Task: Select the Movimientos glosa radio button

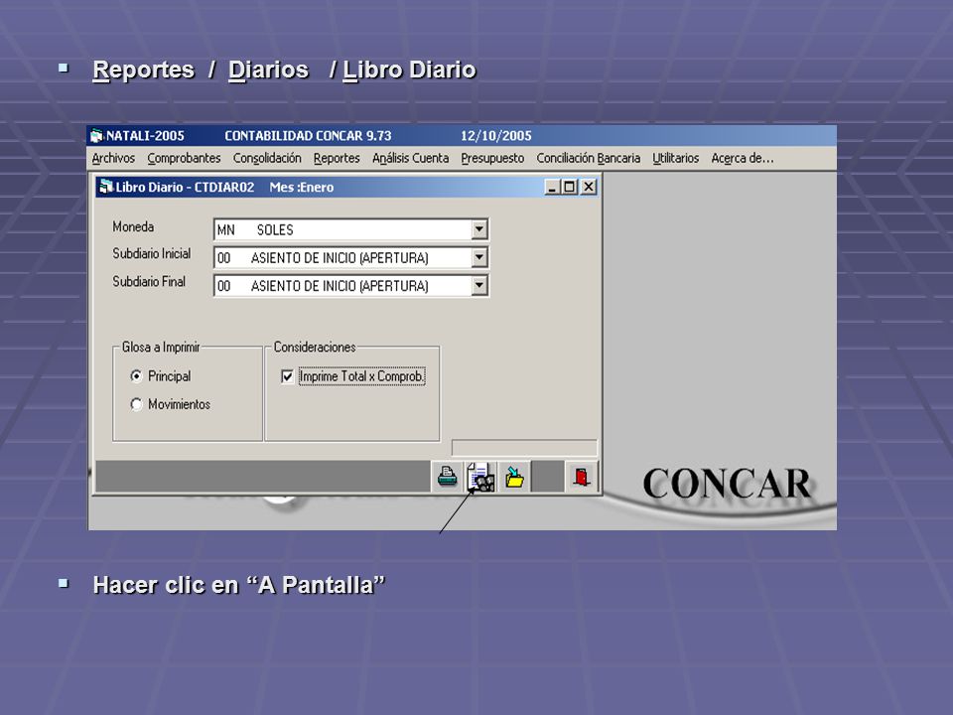Action: coord(136,404)
